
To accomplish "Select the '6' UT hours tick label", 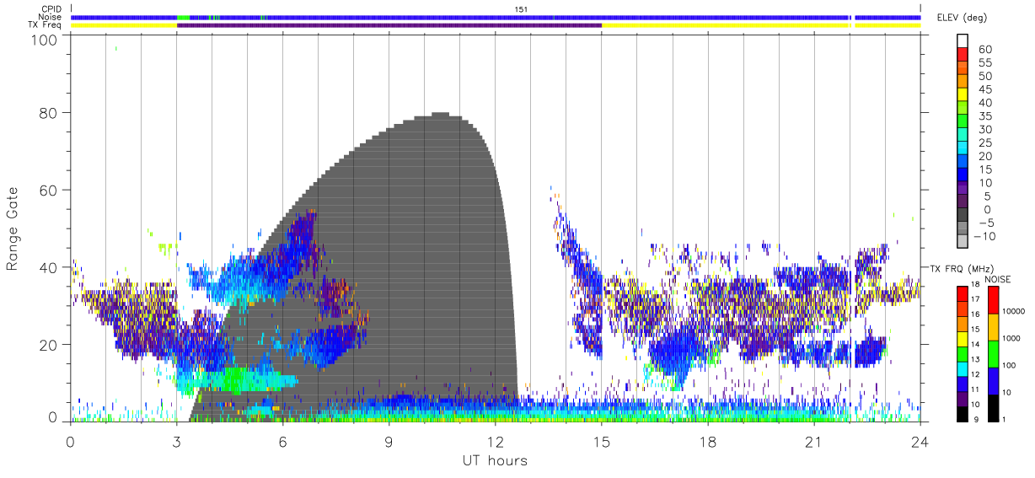I will click(x=282, y=441).
